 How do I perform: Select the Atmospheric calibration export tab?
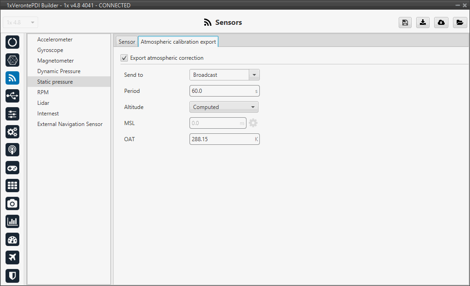[x=178, y=42]
